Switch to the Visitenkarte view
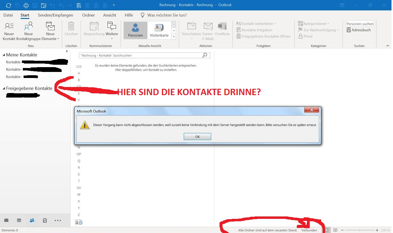Image resolution: width=393 pixels, height=233 pixels. [159, 30]
